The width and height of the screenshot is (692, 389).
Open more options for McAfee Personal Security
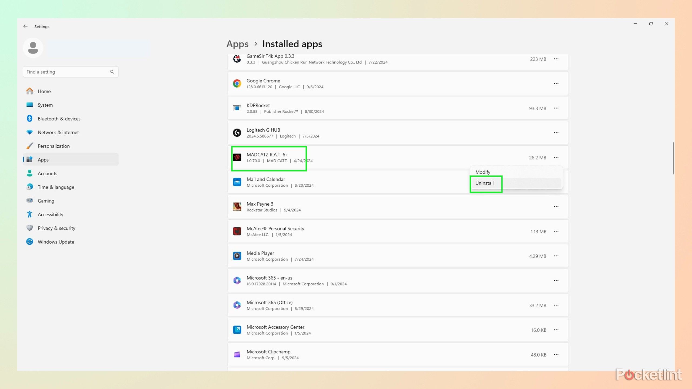[556, 231]
